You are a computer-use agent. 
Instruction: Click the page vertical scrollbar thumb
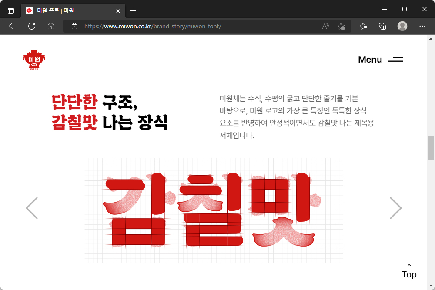(431, 147)
